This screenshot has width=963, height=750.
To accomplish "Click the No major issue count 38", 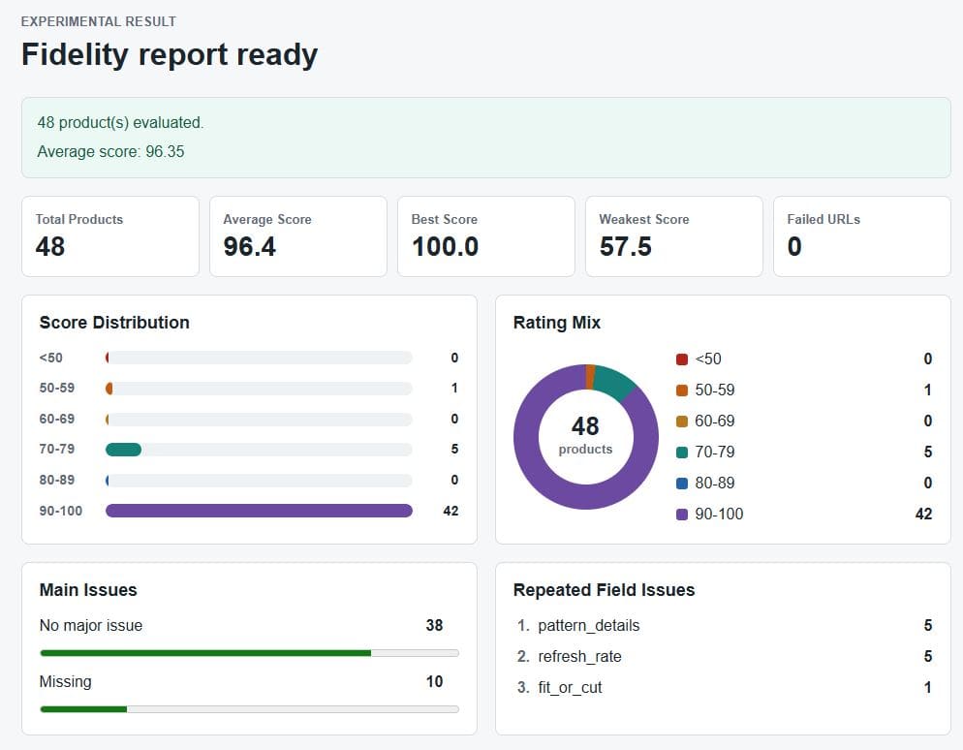I will tap(434, 625).
